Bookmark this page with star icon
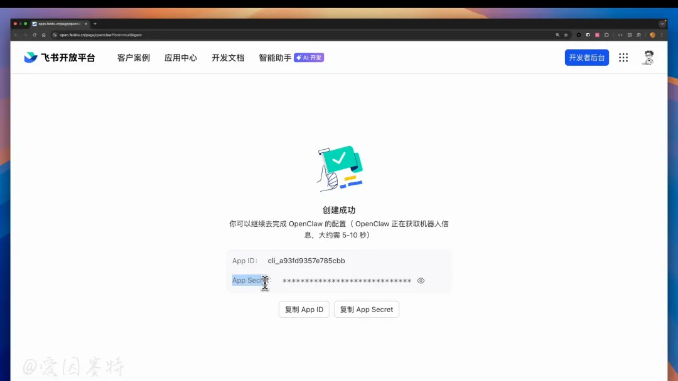Screen dimensions: 678x381 pos(566,35)
